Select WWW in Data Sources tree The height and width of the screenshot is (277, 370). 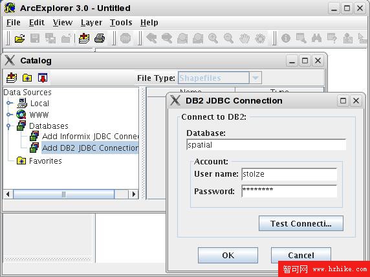pyautogui.click(x=39, y=115)
